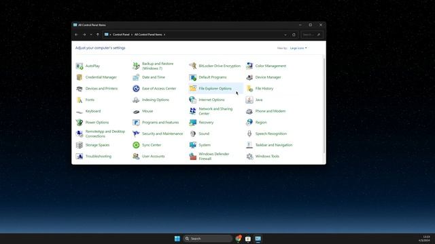
Task: Click the Windows Tools text label
Action: coord(267,157)
